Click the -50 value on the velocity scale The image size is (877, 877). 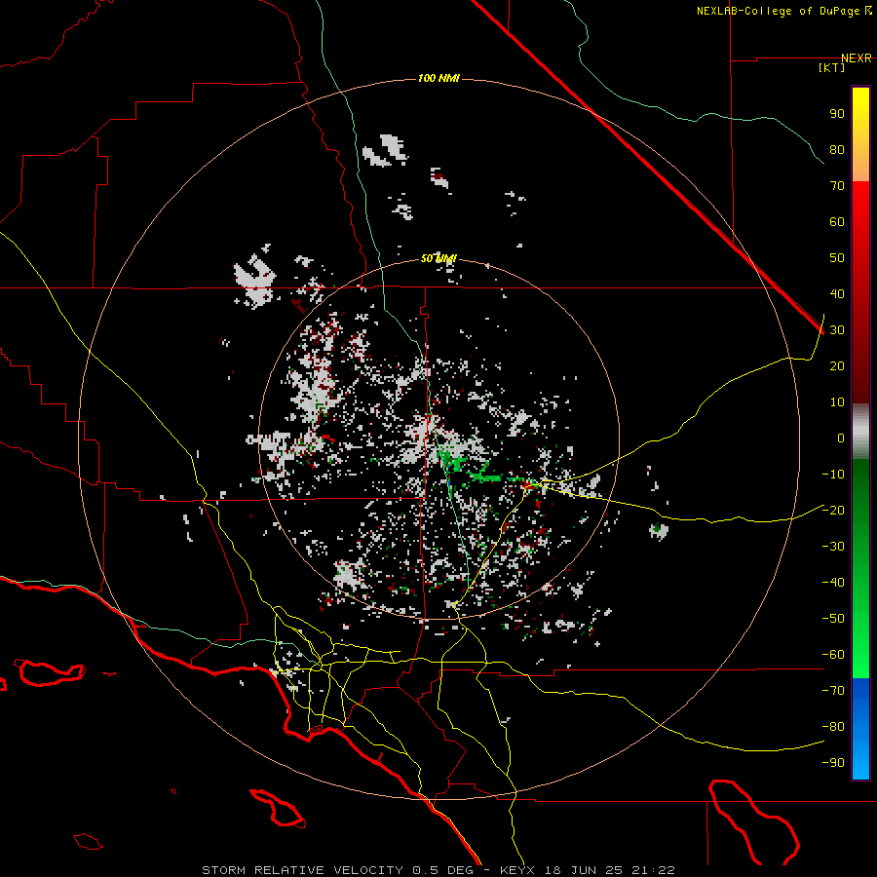833,619
